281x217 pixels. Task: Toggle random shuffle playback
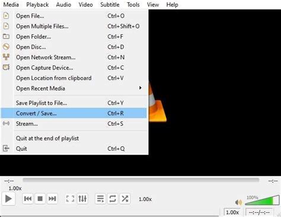[125, 199]
